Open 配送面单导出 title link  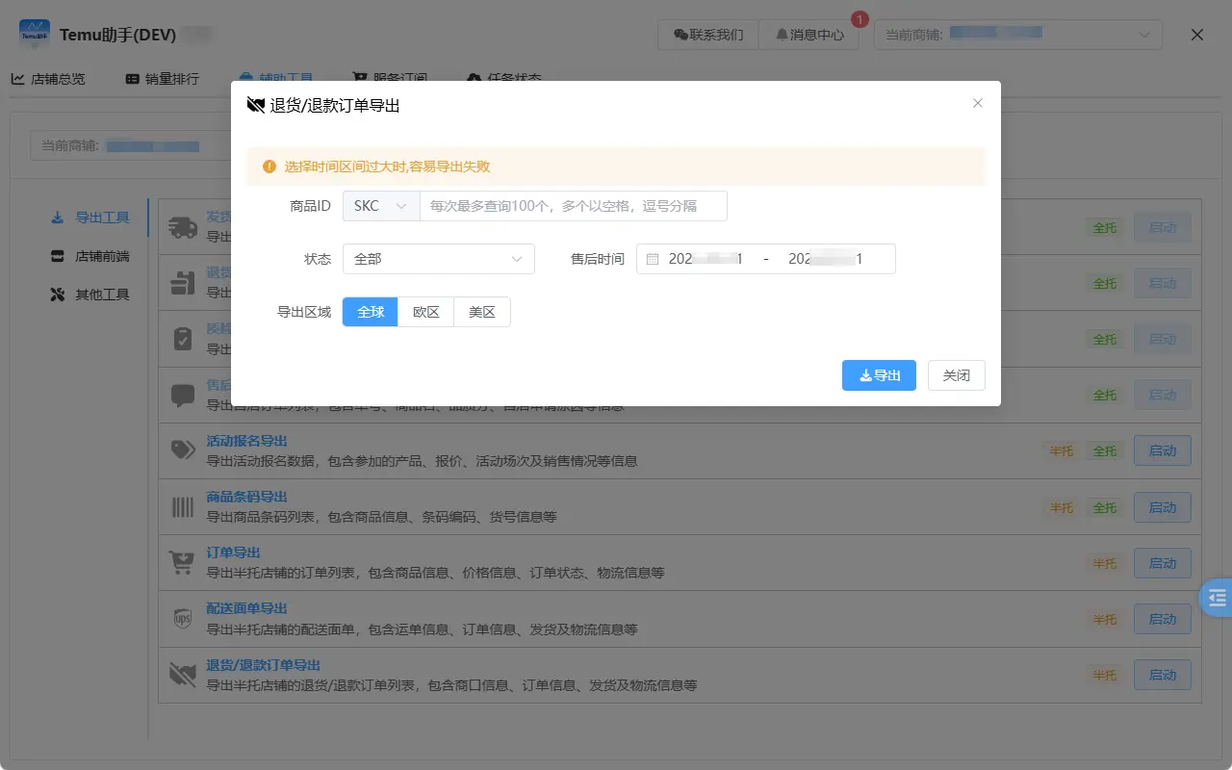pos(246,608)
